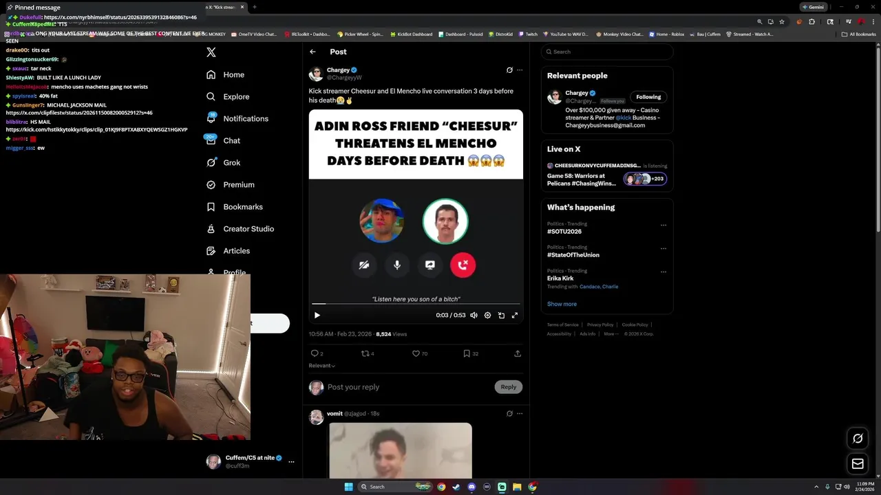Expand the More footer dropdown

(611, 334)
